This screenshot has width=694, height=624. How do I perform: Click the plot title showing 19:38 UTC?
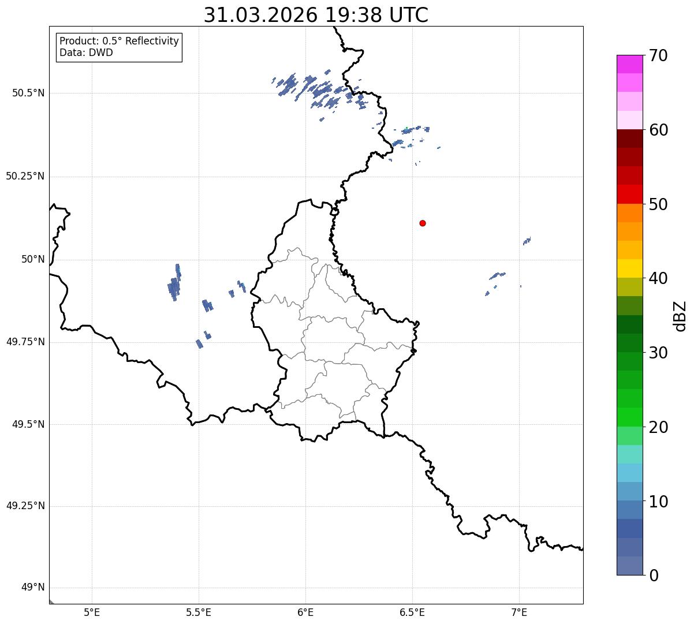[316, 15]
